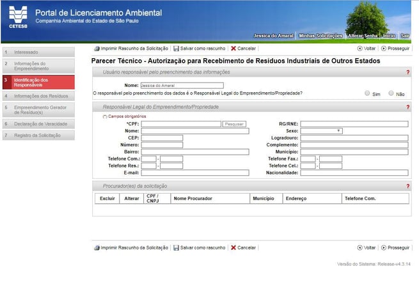The height and width of the screenshot is (289, 419).
Task: Focus the Responsável Legal Nome field
Action: 195,131
